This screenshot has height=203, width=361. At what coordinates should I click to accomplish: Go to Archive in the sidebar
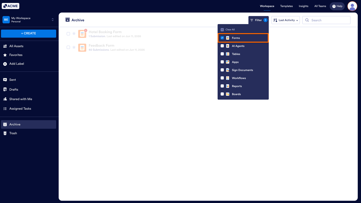click(x=29, y=124)
